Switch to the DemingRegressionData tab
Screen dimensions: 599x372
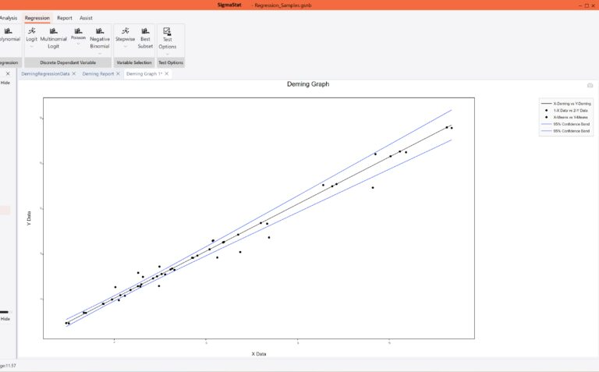[45, 74]
